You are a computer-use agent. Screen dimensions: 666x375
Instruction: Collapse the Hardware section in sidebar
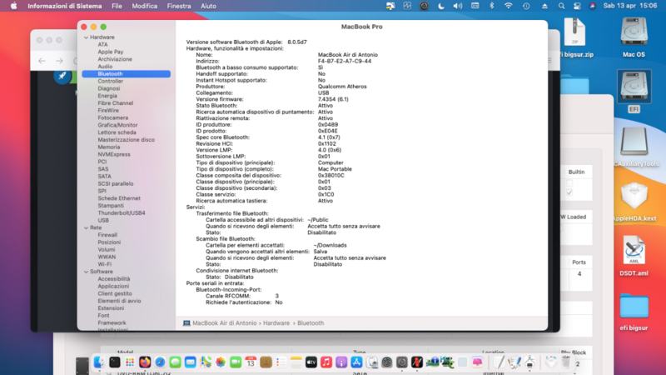(x=87, y=37)
